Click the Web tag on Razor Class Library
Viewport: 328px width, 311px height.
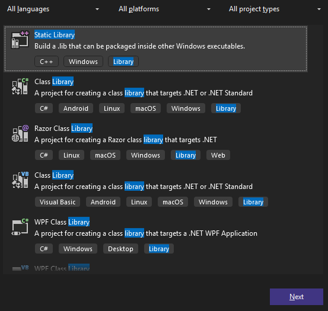point(218,155)
